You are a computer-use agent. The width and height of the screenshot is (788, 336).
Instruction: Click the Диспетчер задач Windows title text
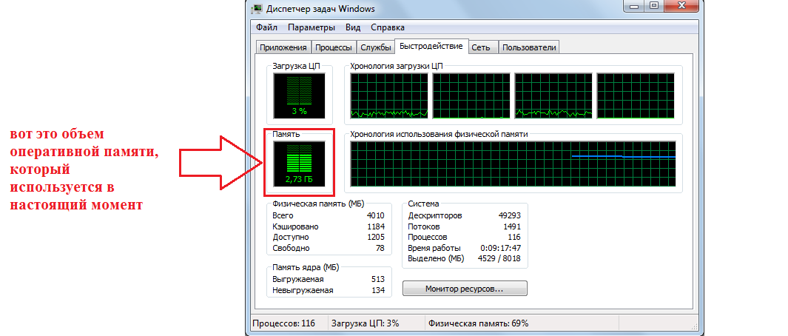pyautogui.click(x=320, y=9)
